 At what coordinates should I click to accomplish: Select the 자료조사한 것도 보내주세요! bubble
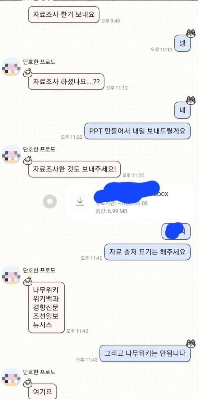pos(74,169)
